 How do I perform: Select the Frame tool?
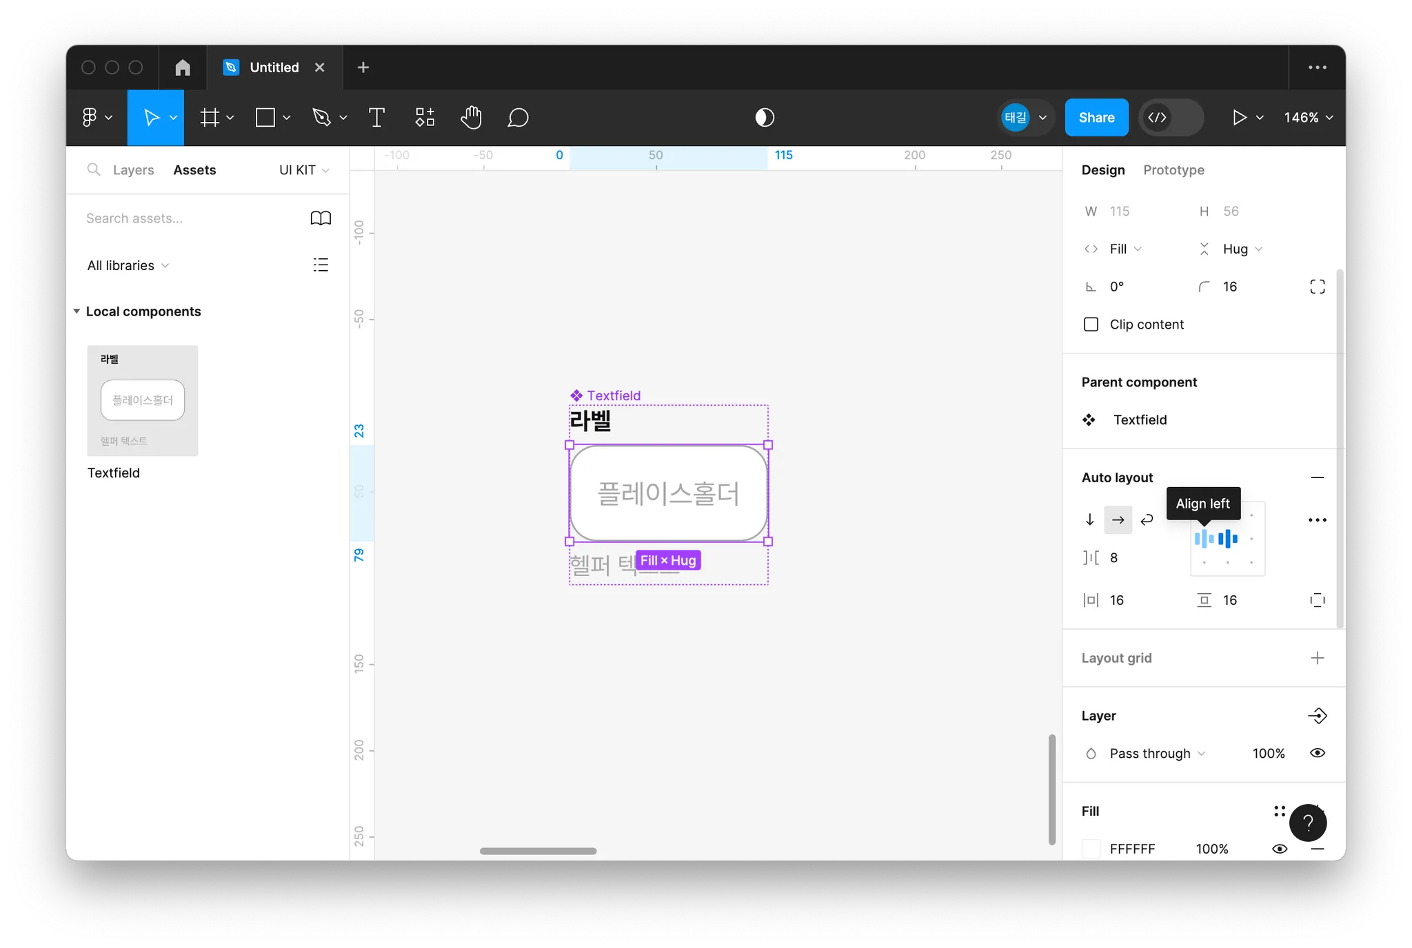210,118
